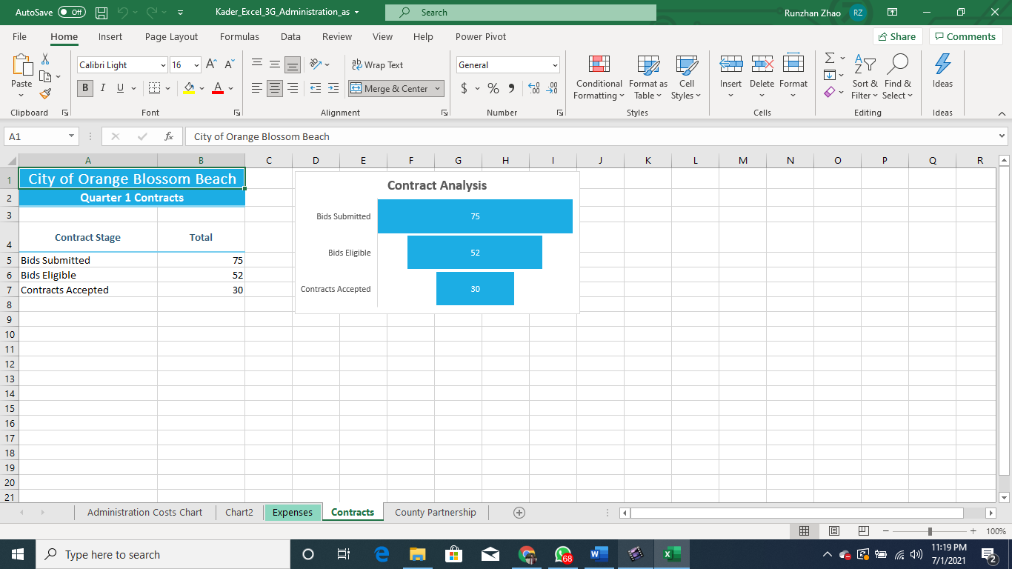Click Increase Decimal icon
Screen dimensions: 1012x569
pyautogui.click(x=534, y=88)
